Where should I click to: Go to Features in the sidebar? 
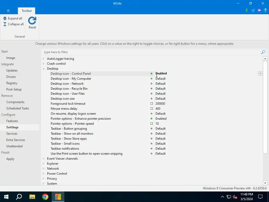coord(12,121)
